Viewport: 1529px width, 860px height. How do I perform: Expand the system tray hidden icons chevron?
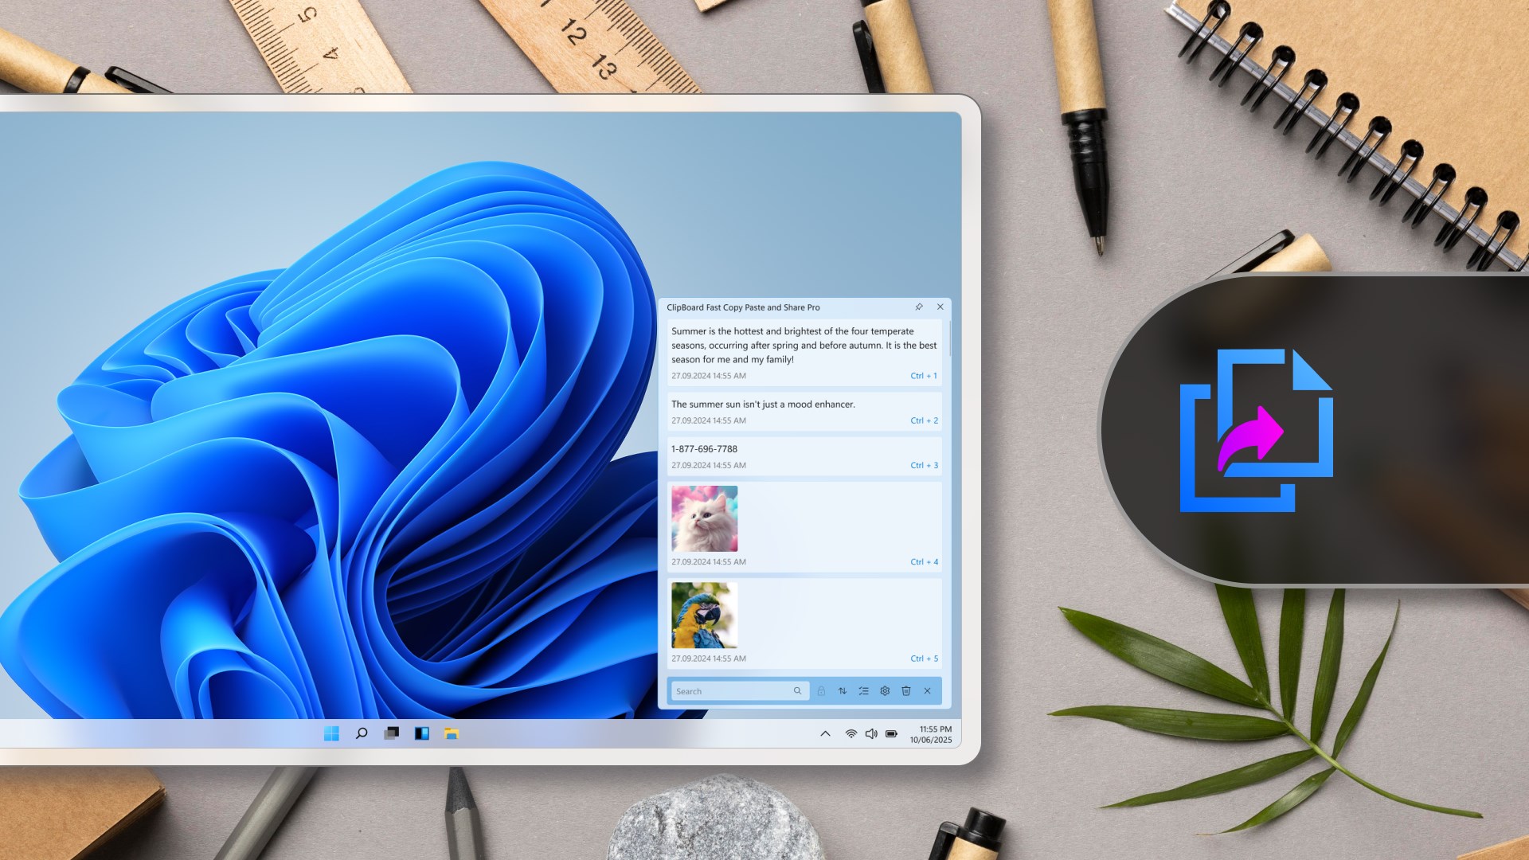[x=825, y=733]
